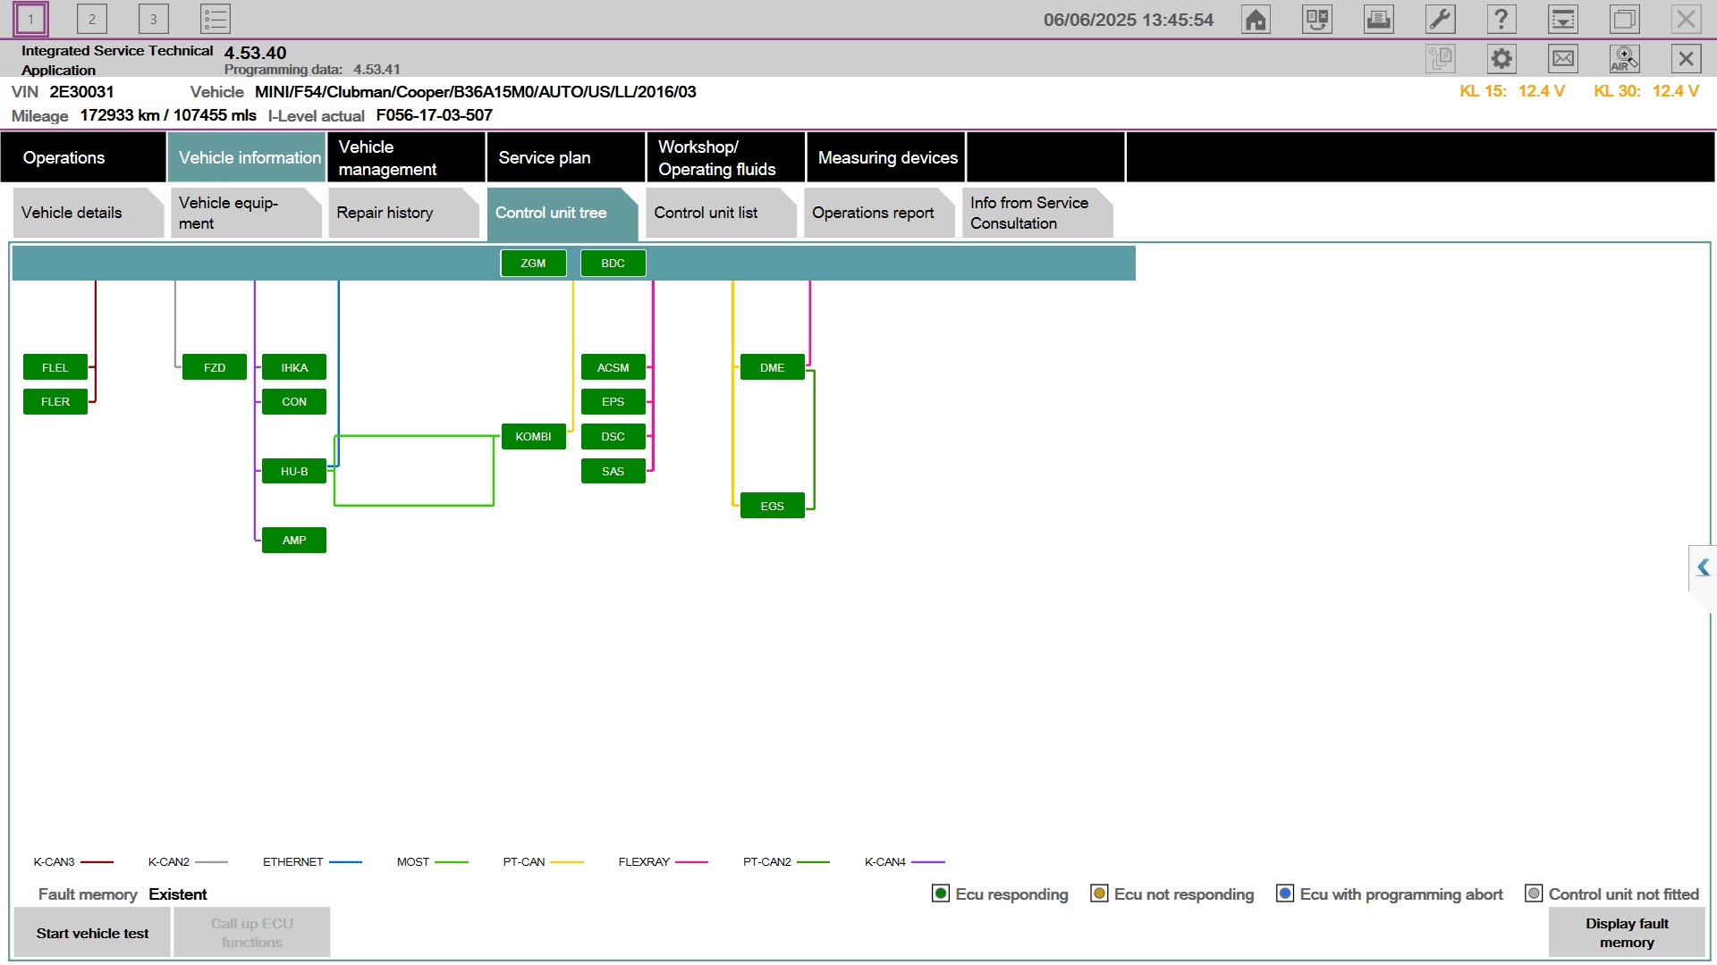Select the KOMBI control unit node
The image size is (1717, 965).
[x=533, y=436]
